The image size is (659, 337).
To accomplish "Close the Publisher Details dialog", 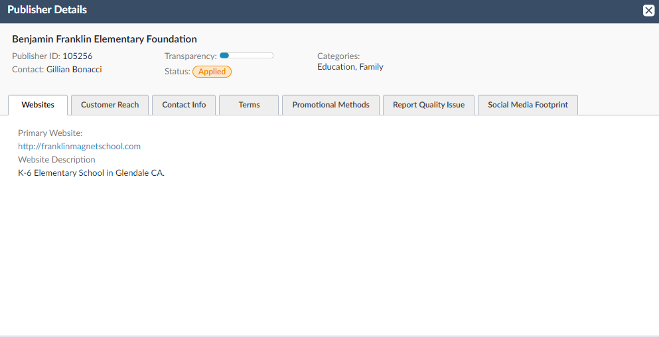I will click(648, 11).
